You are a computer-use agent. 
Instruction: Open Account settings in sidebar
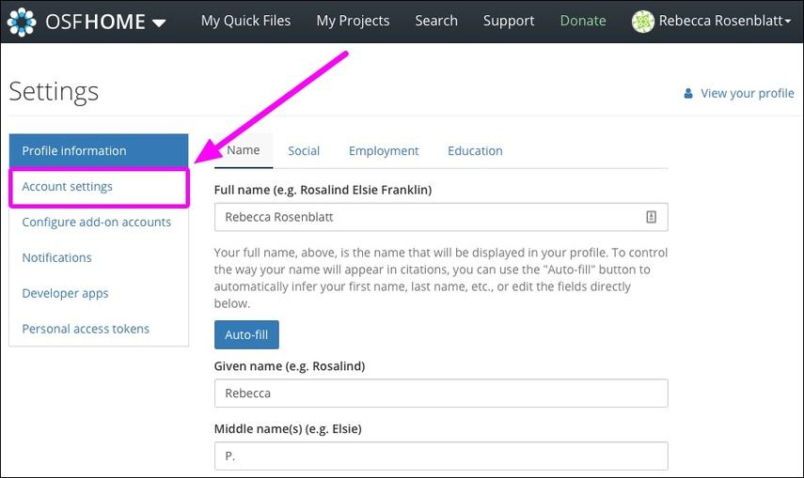(99, 187)
